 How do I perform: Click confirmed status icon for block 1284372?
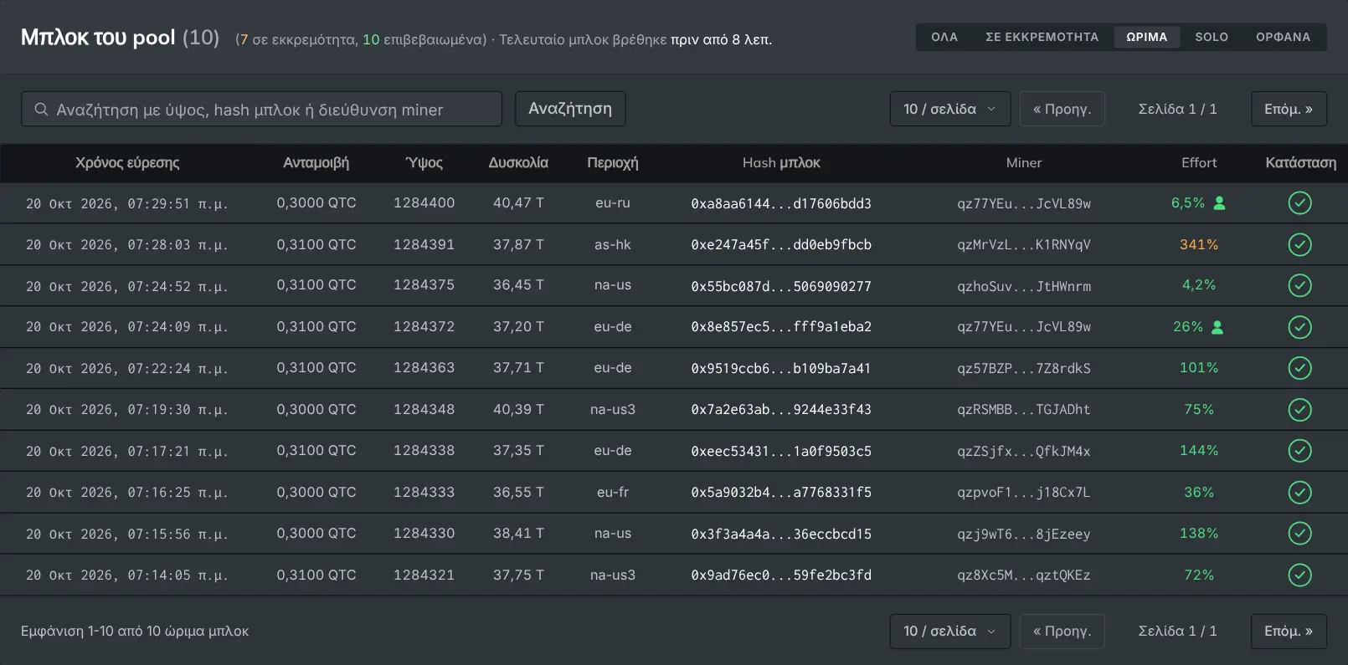point(1299,327)
